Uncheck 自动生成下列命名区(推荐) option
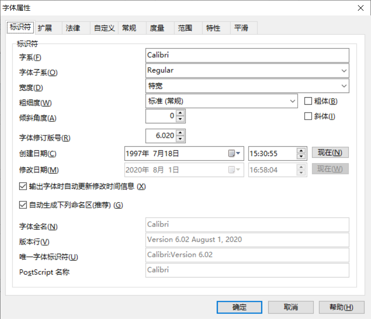 click(x=23, y=205)
